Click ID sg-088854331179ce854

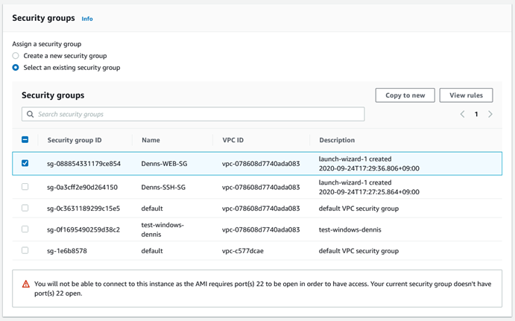83,164
